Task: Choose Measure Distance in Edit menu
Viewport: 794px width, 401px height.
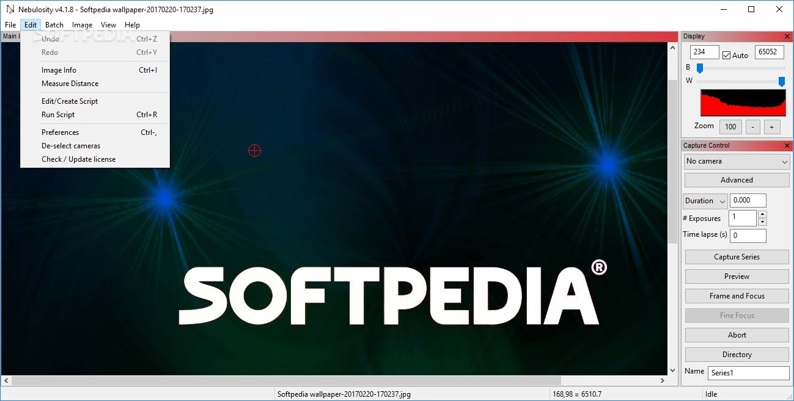Action: [95, 84]
